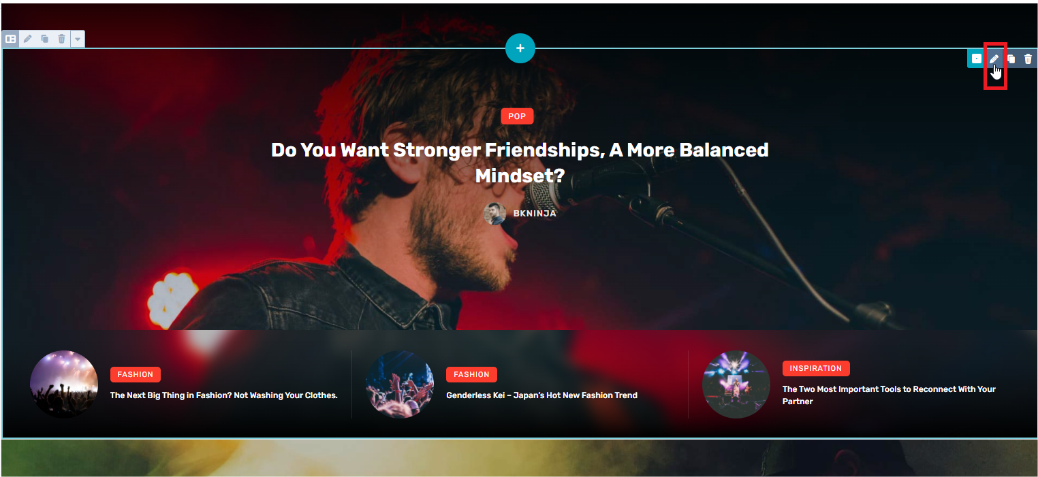Open 'Genderless Kei' fashion trend article
1038x477 pixels.
point(542,395)
